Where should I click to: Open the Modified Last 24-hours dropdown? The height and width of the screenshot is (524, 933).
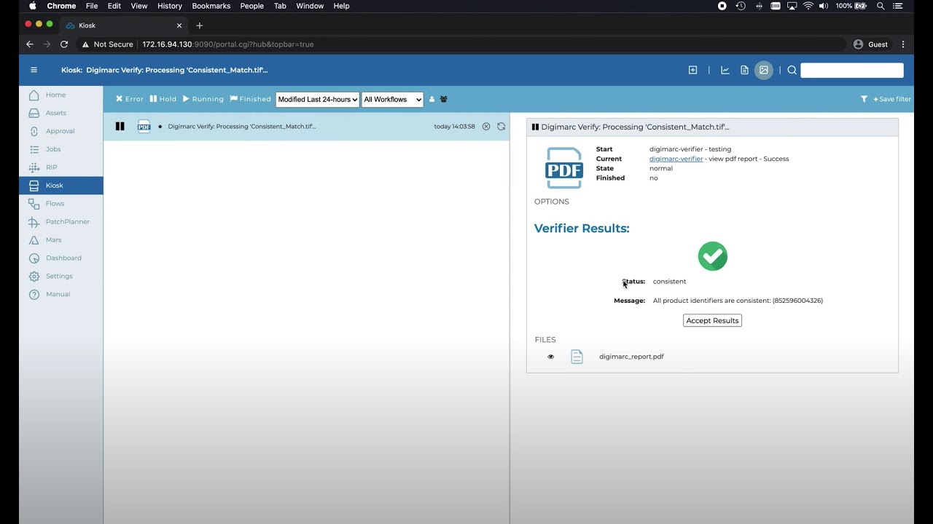(x=318, y=100)
